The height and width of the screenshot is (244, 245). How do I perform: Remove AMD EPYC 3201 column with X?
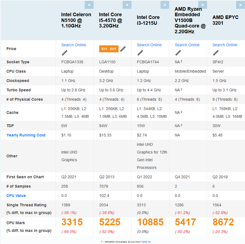coord(240,5)
